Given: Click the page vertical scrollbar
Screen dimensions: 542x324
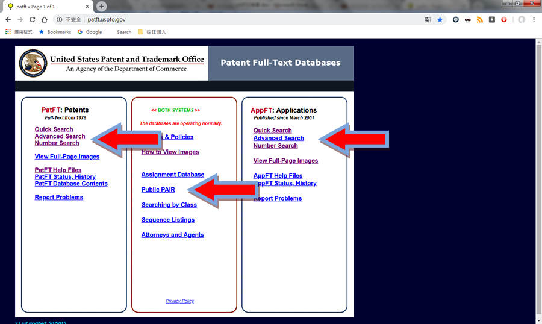Looking at the screenshot, I should pyautogui.click(x=539, y=180).
